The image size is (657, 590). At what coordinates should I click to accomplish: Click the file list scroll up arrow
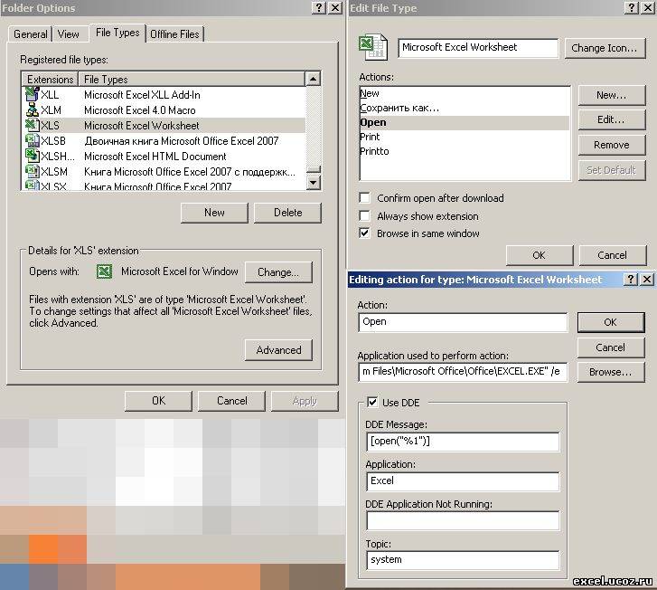[313, 79]
